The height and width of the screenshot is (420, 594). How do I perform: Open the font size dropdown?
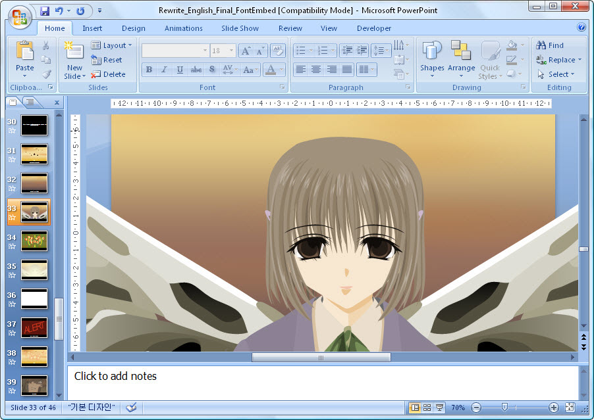pyautogui.click(x=231, y=51)
